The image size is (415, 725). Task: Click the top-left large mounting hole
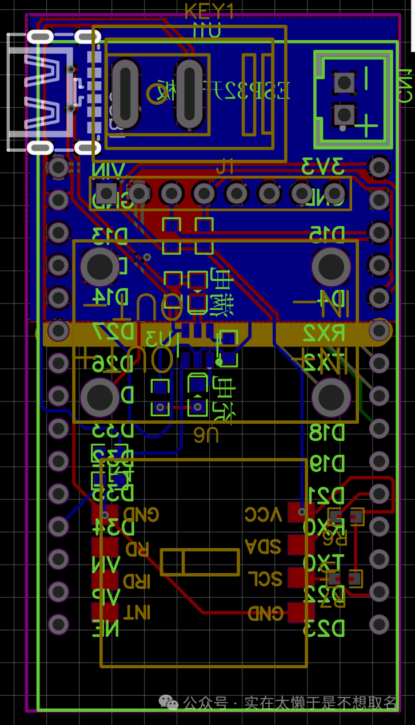click(x=100, y=266)
